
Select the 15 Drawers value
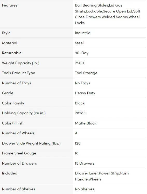[x=85, y=163]
